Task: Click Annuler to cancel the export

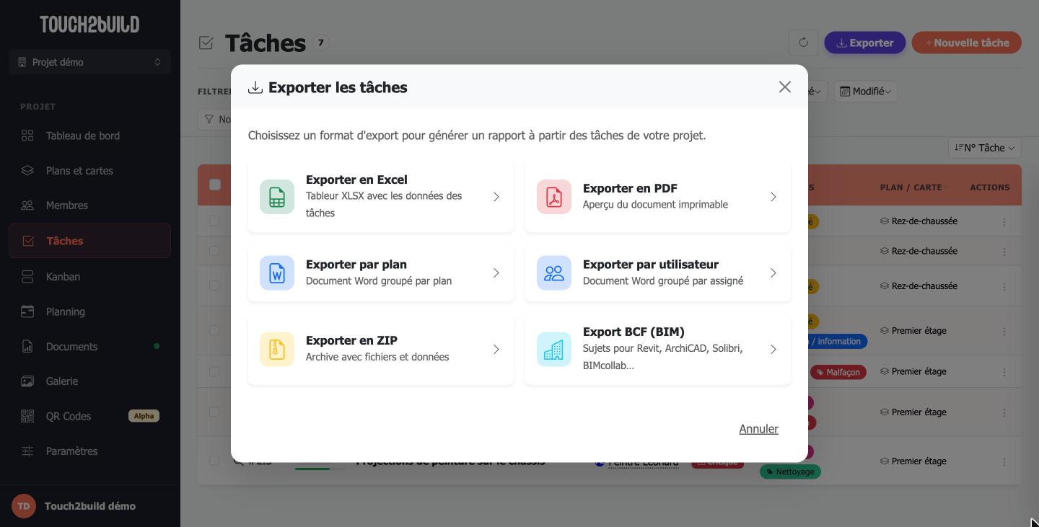Action: point(758,429)
